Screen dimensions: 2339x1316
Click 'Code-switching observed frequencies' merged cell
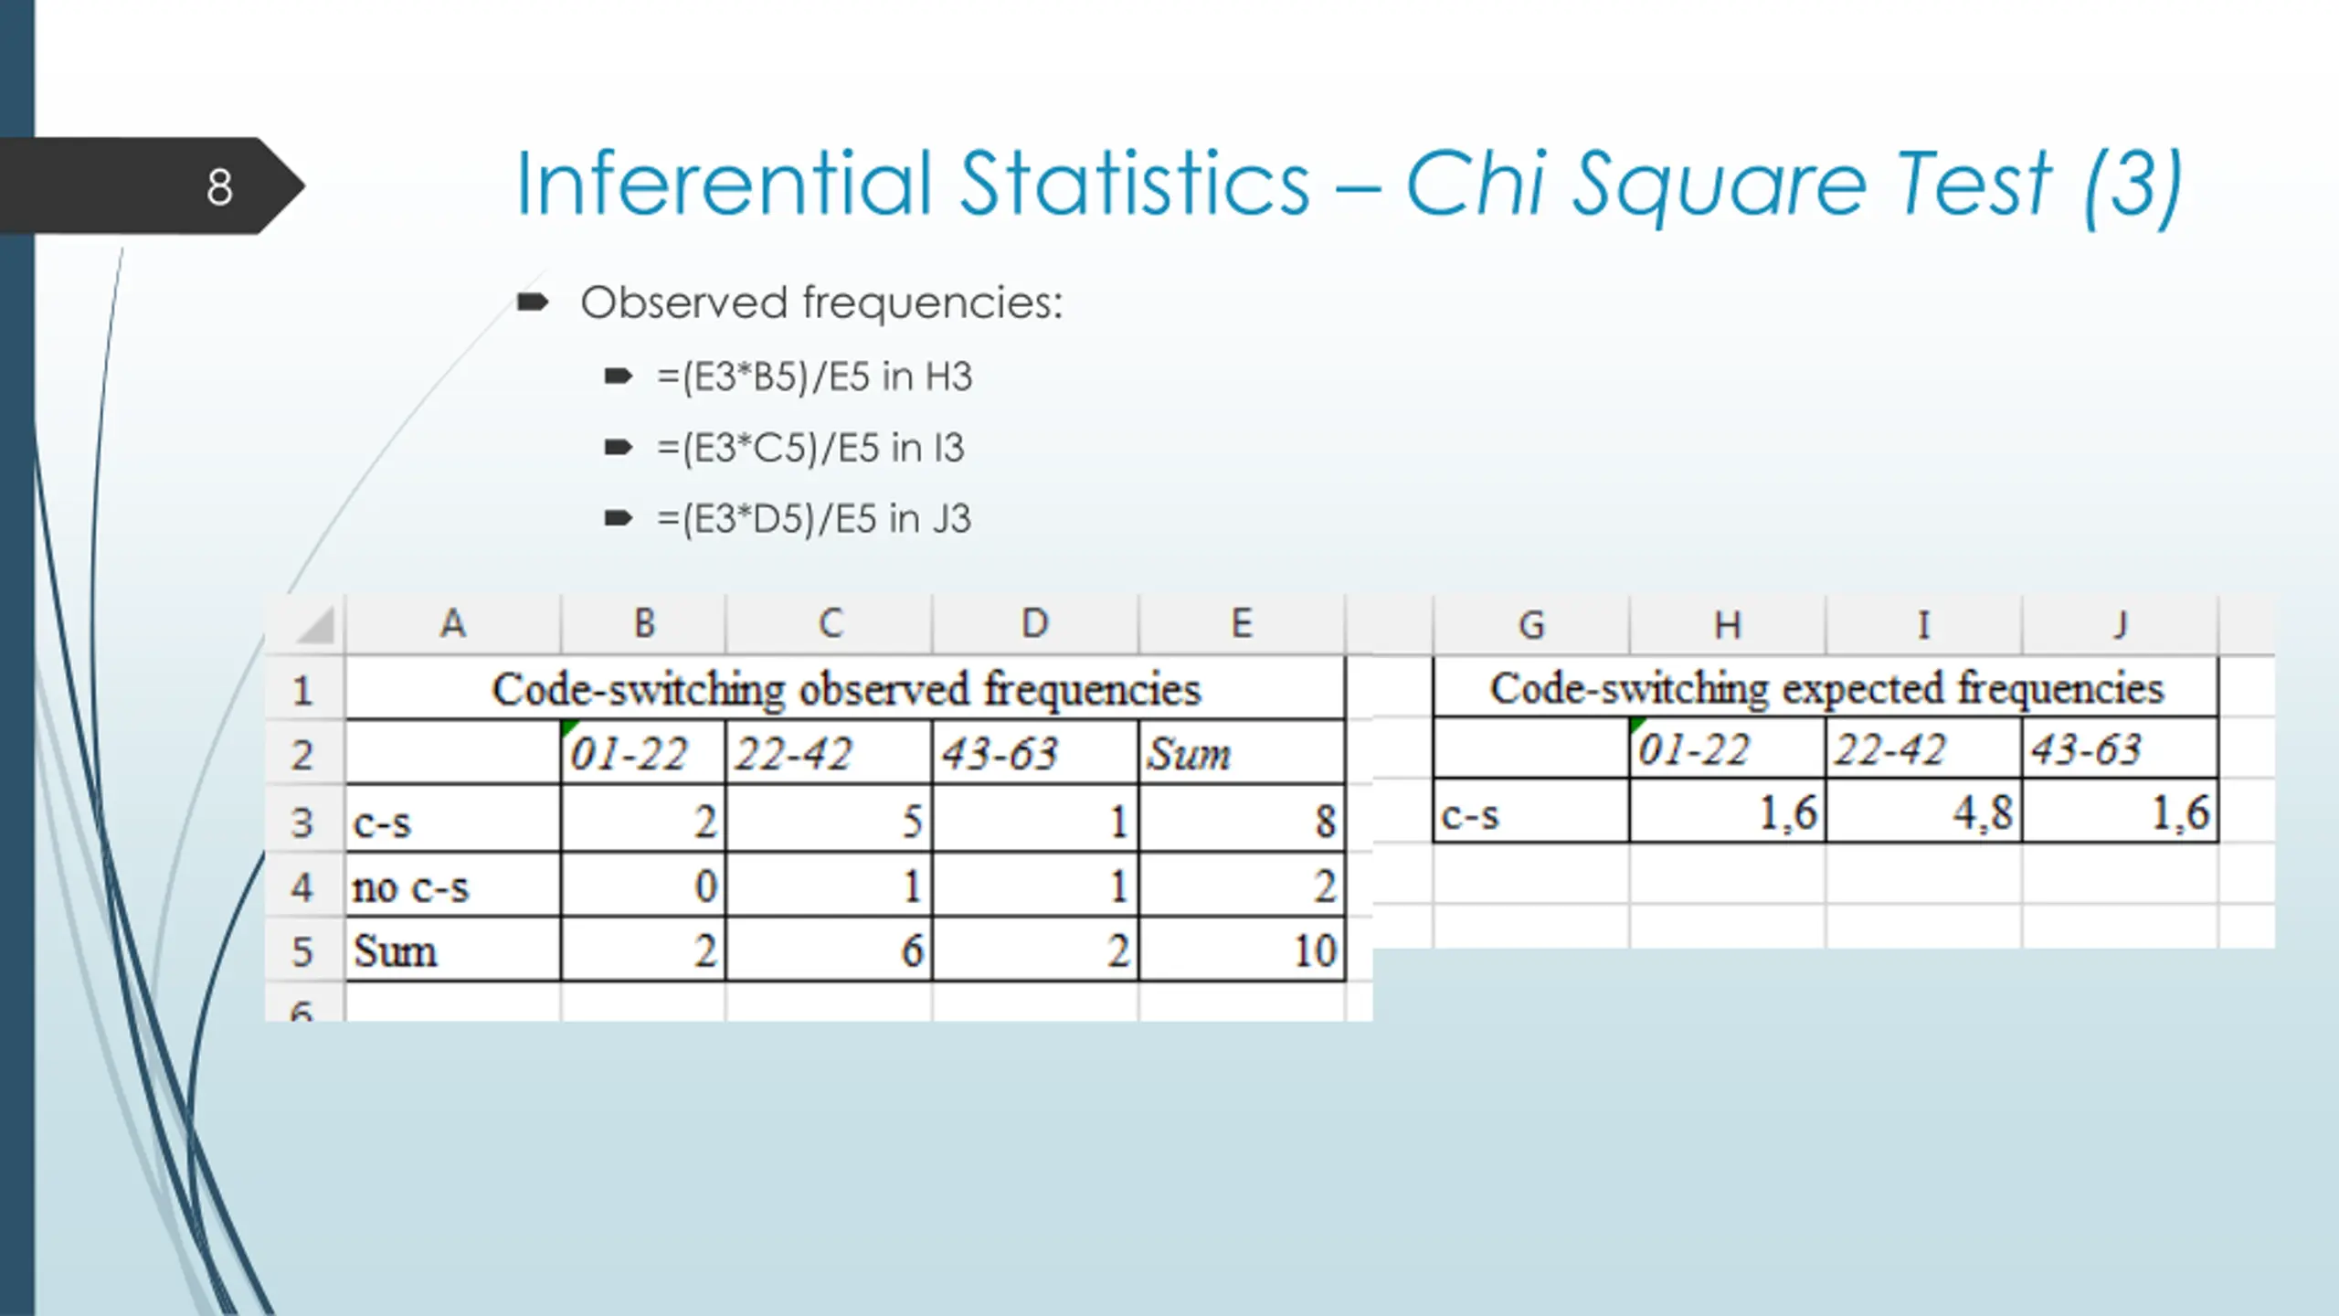[x=845, y=688]
